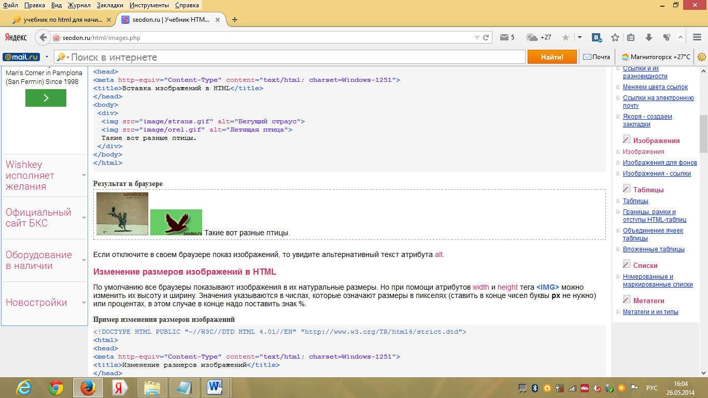
Task: Expand the Новостройки ad dropdown arrow
Action: pos(84,303)
